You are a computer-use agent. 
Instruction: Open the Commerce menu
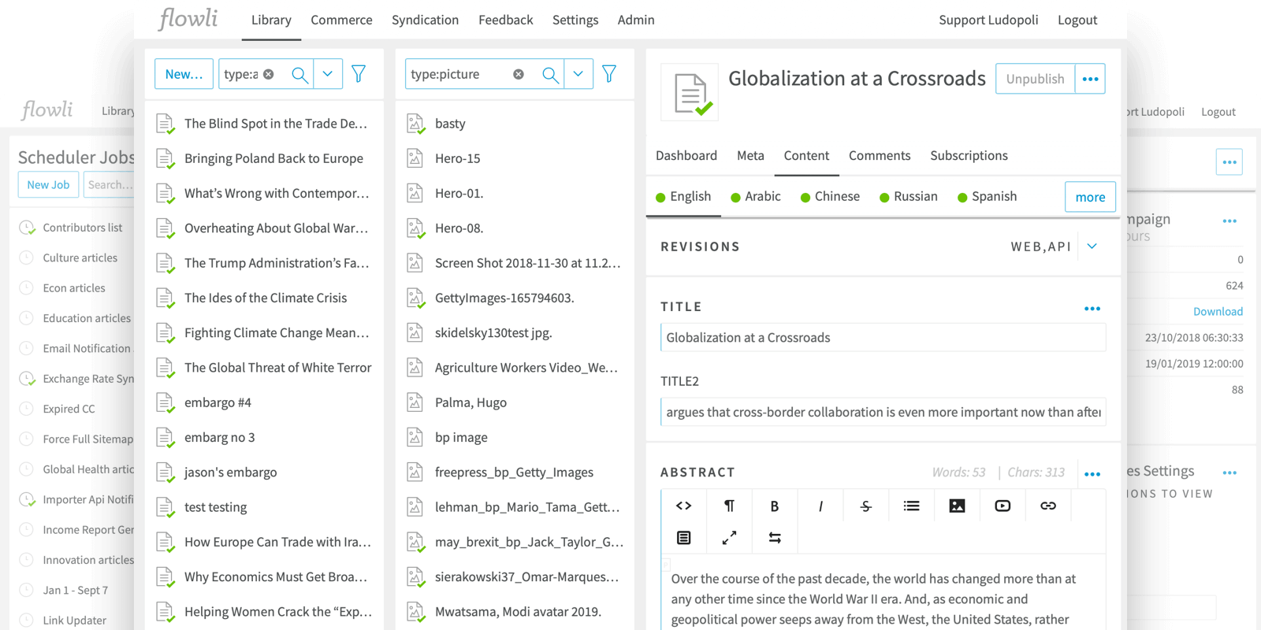pyautogui.click(x=341, y=20)
